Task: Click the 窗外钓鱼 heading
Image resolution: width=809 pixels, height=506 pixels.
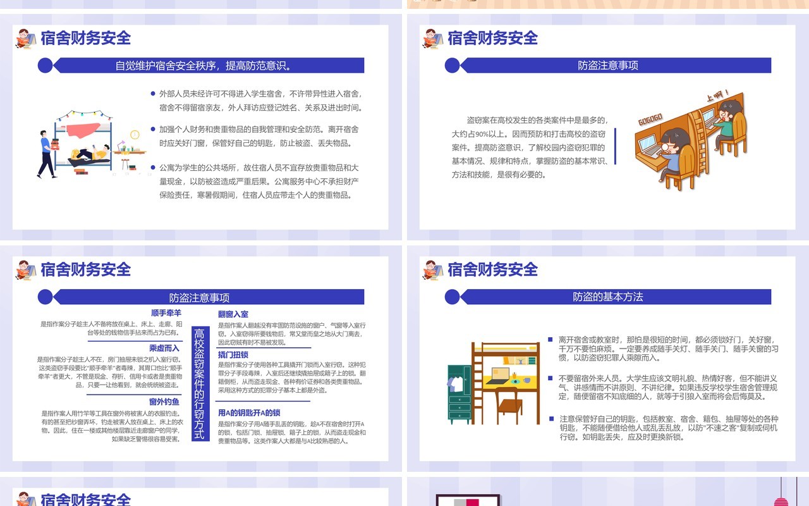Action: point(164,402)
